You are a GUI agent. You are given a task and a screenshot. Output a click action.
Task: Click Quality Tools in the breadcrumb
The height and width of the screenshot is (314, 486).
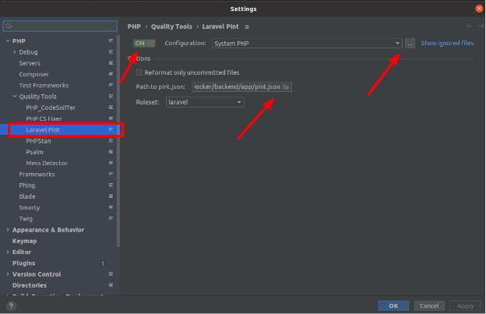pos(171,26)
